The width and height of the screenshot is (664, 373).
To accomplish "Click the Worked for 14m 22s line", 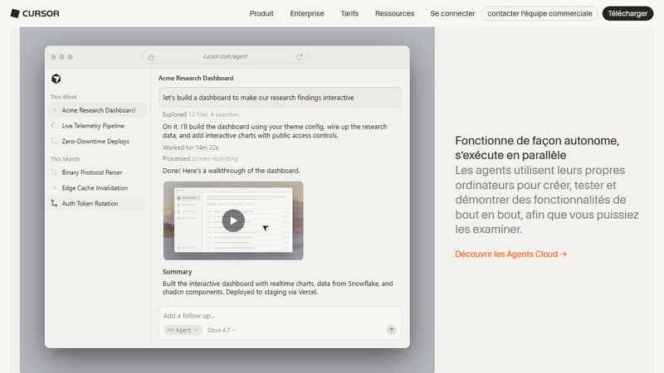I will [191, 148].
